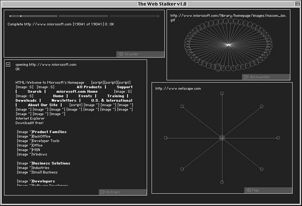The width and height of the screenshot is (302, 206).
Task: Expand the plus box beside opening text
Action: (8, 65)
